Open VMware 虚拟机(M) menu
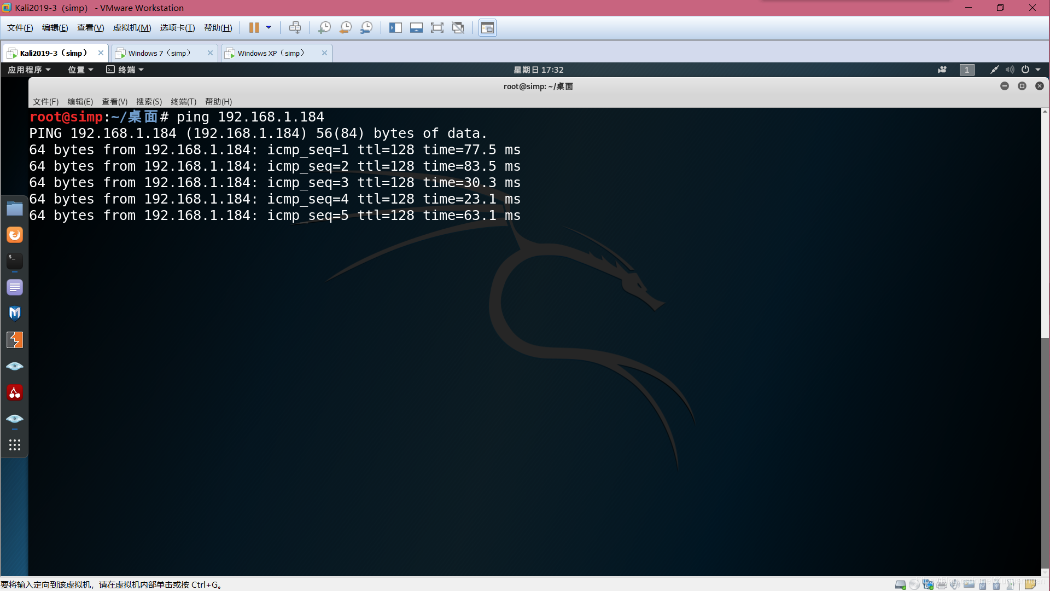This screenshot has height=591, width=1050. pos(132,28)
